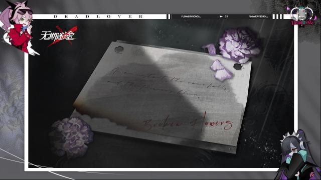Click the left FLOWERYSCROLL label
This screenshot has width=321, height=180.
point(191,16)
